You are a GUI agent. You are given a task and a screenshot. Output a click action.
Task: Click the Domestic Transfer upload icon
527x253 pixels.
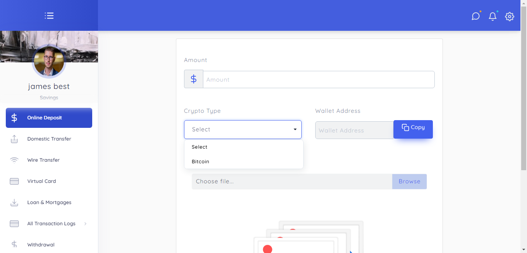click(14, 139)
